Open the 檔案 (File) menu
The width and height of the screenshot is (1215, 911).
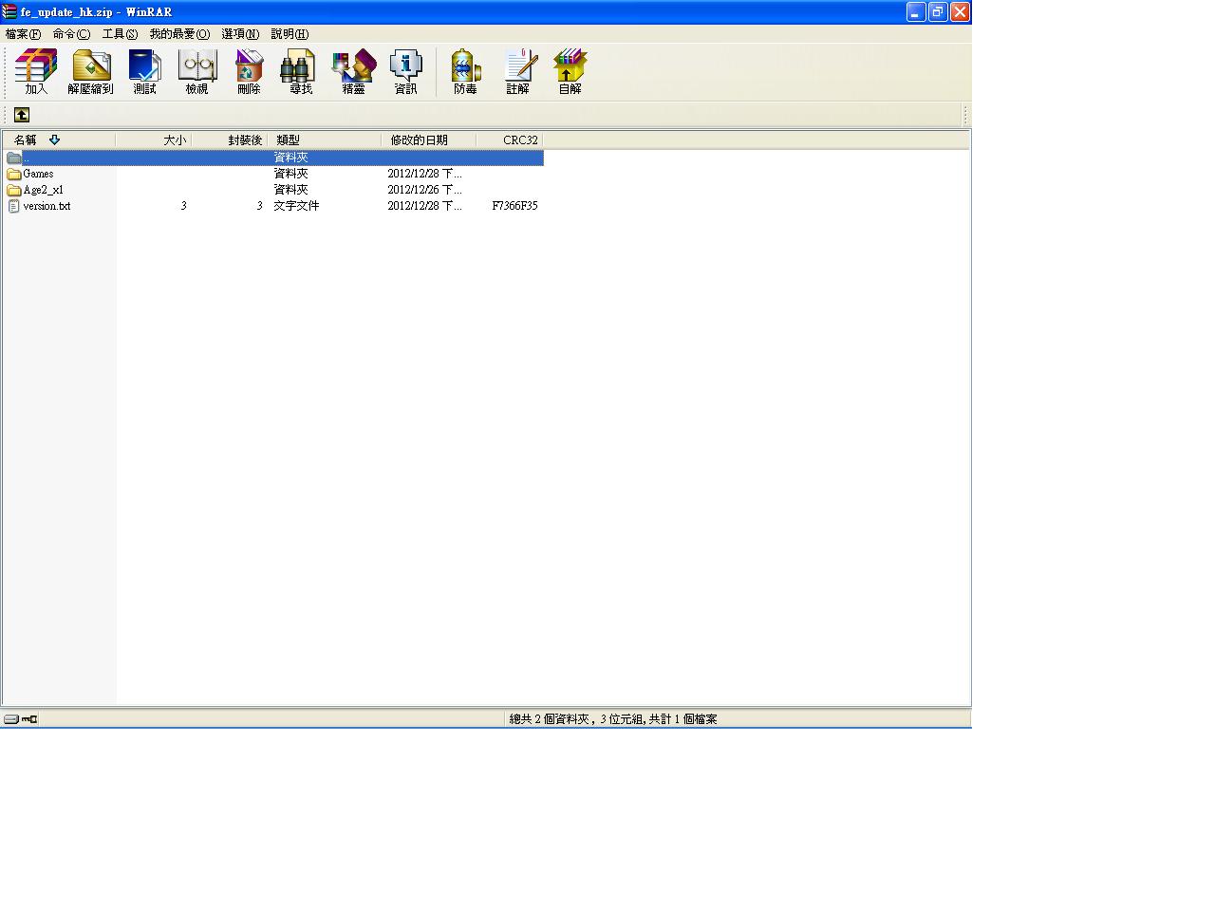(x=23, y=34)
